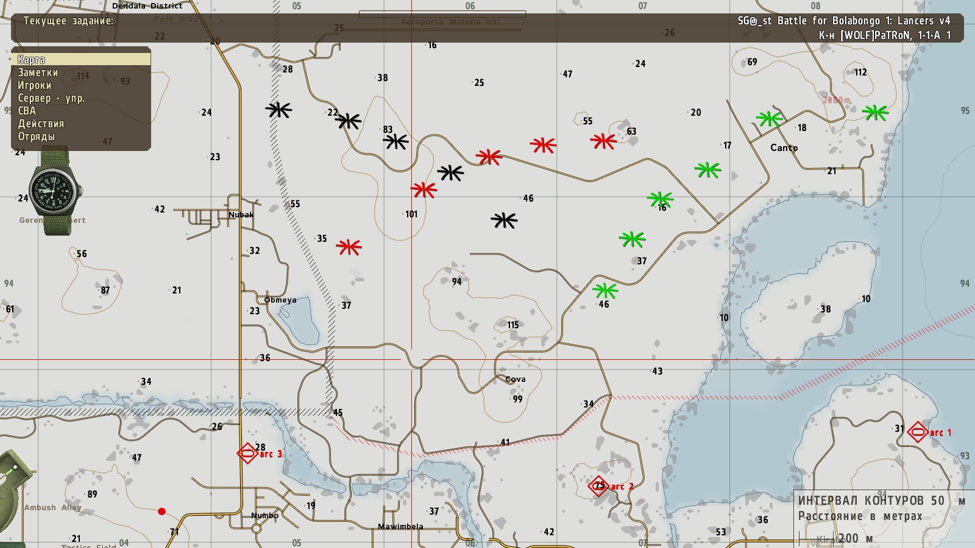This screenshot has width=975, height=548.
Task: Click the red dot near Ambush Alley
Action: [x=161, y=511]
